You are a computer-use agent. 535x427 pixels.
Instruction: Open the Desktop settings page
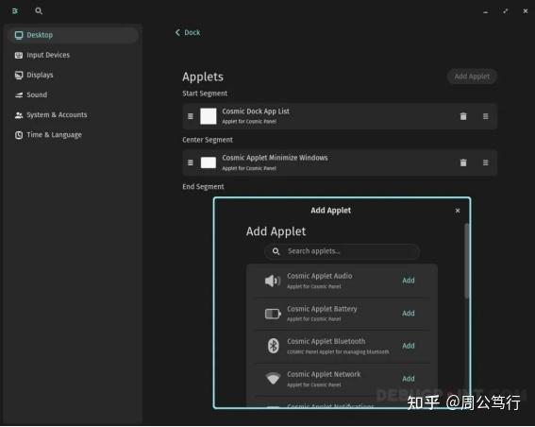tap(73, 35)
